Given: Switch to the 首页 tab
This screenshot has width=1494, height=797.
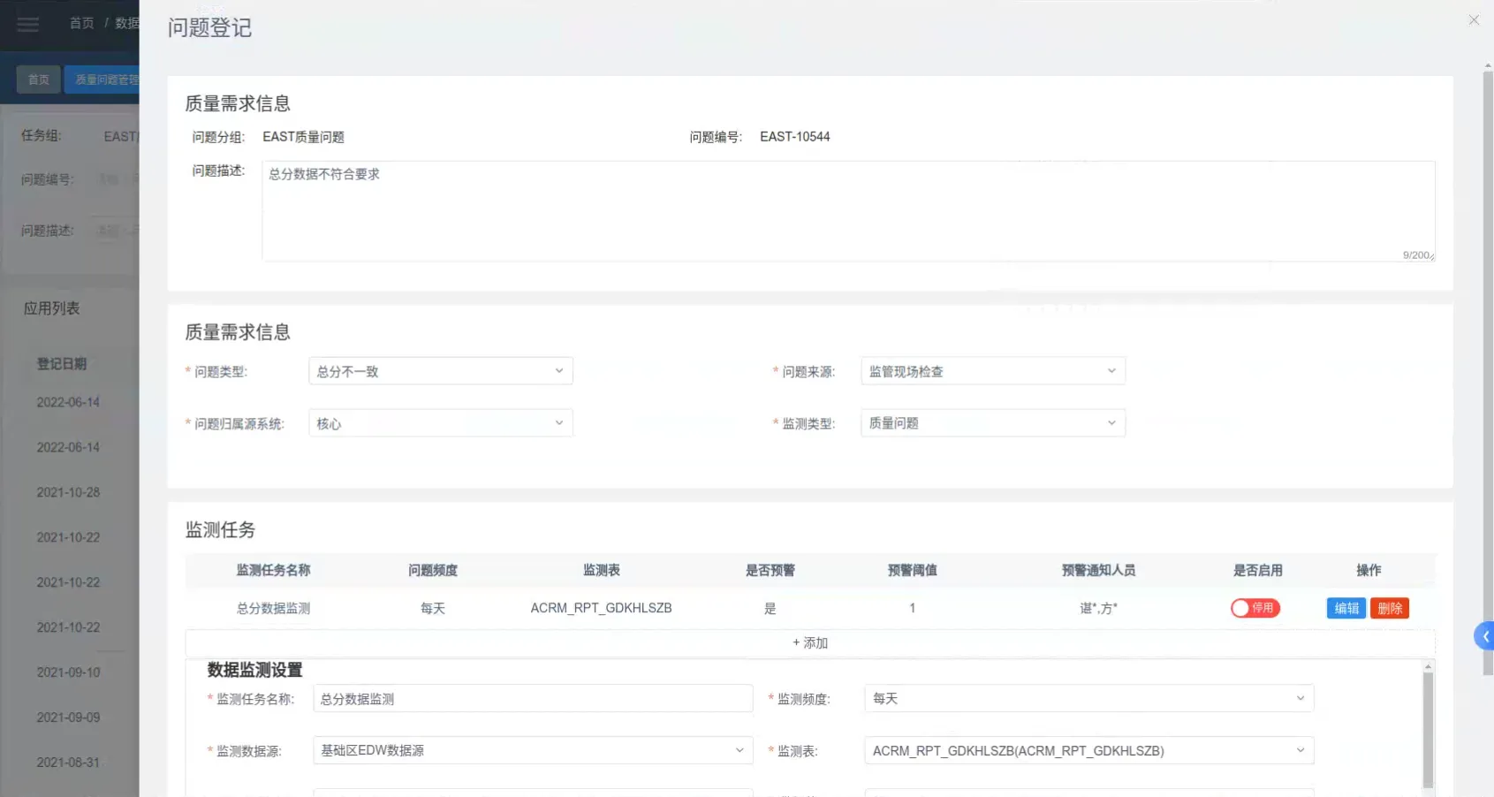Looking at the screenshot, I should (39, 80).
